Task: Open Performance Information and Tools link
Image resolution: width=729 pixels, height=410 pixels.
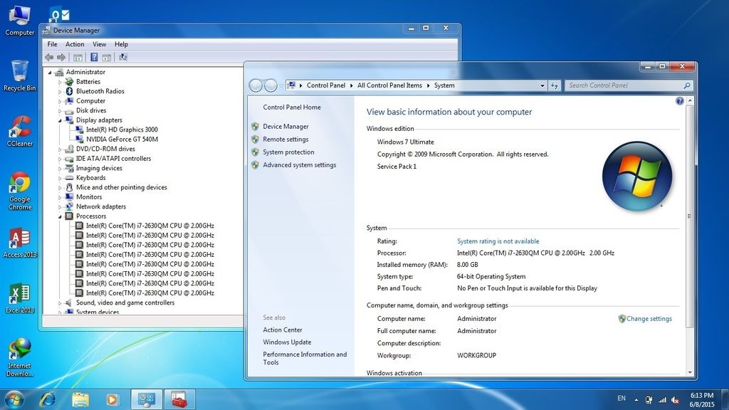Action: pyautogui.click(x=305, y=359)
